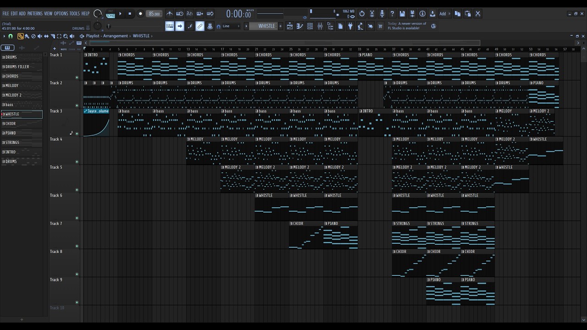Select the DRUMS FILLER pattern in picker
587x330 pixels.
click(x=22, y=67)
